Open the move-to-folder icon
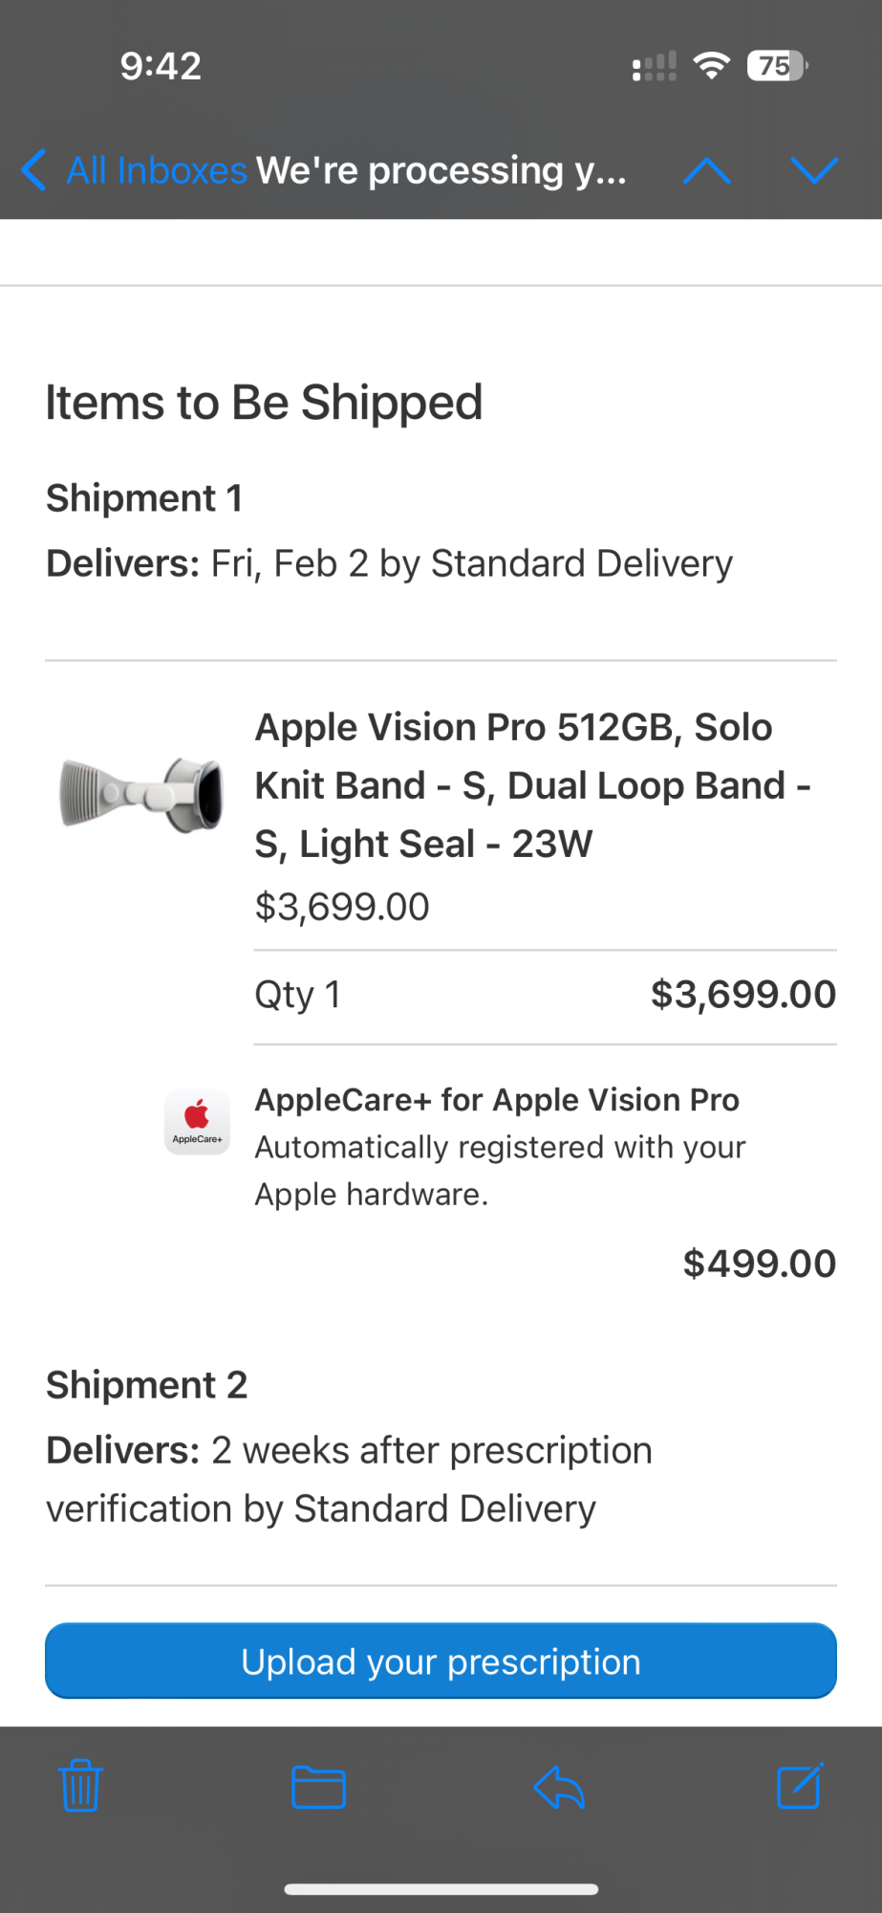 [318, 1787]
